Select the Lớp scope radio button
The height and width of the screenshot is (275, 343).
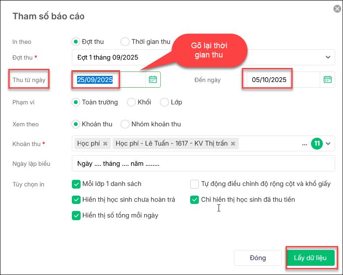(x=164, y=102)
